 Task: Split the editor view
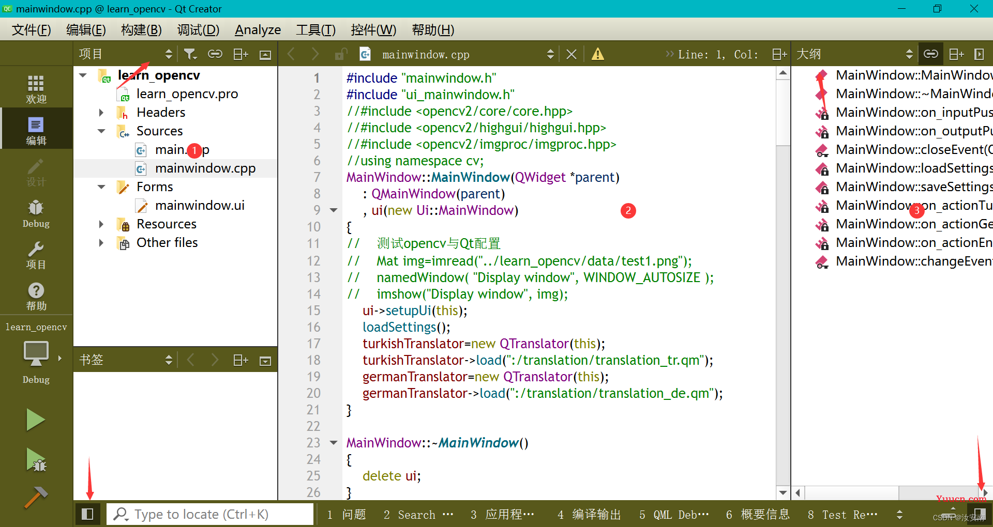[x=779, y=54]
